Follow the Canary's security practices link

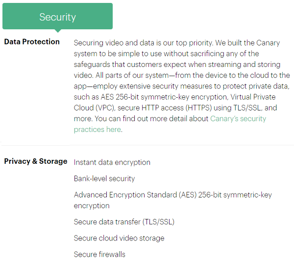tap(238, 119)
